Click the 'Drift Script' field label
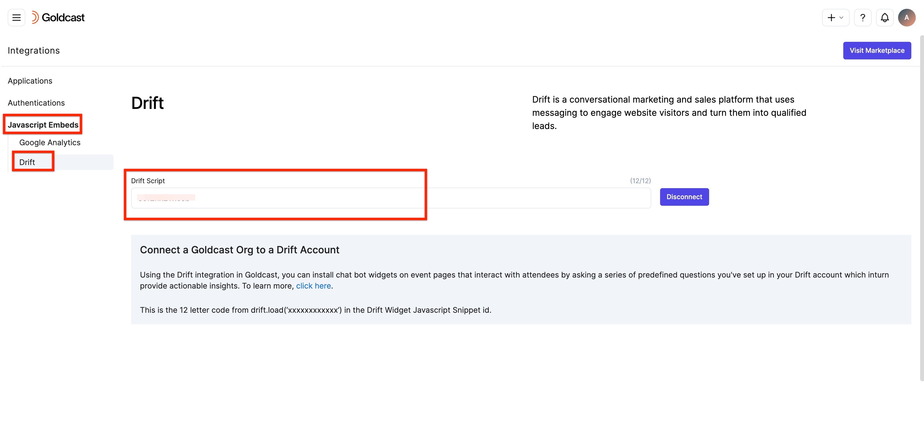Screen dimensions: 924x428 148,181
